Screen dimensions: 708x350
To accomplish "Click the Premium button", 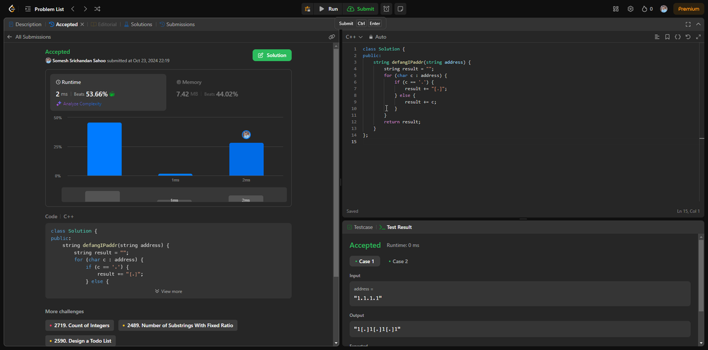I will coord(689,9).
